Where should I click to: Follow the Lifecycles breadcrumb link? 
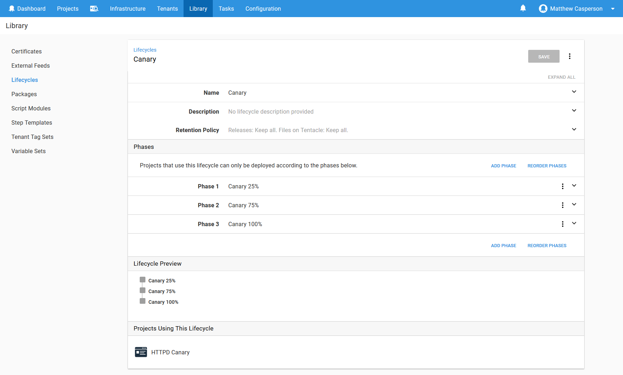coord(145,50)
